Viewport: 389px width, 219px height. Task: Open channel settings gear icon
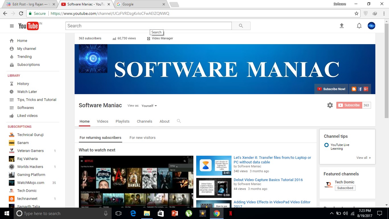tap(330, 105)
